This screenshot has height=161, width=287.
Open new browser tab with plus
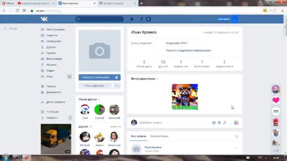point(142,3)
